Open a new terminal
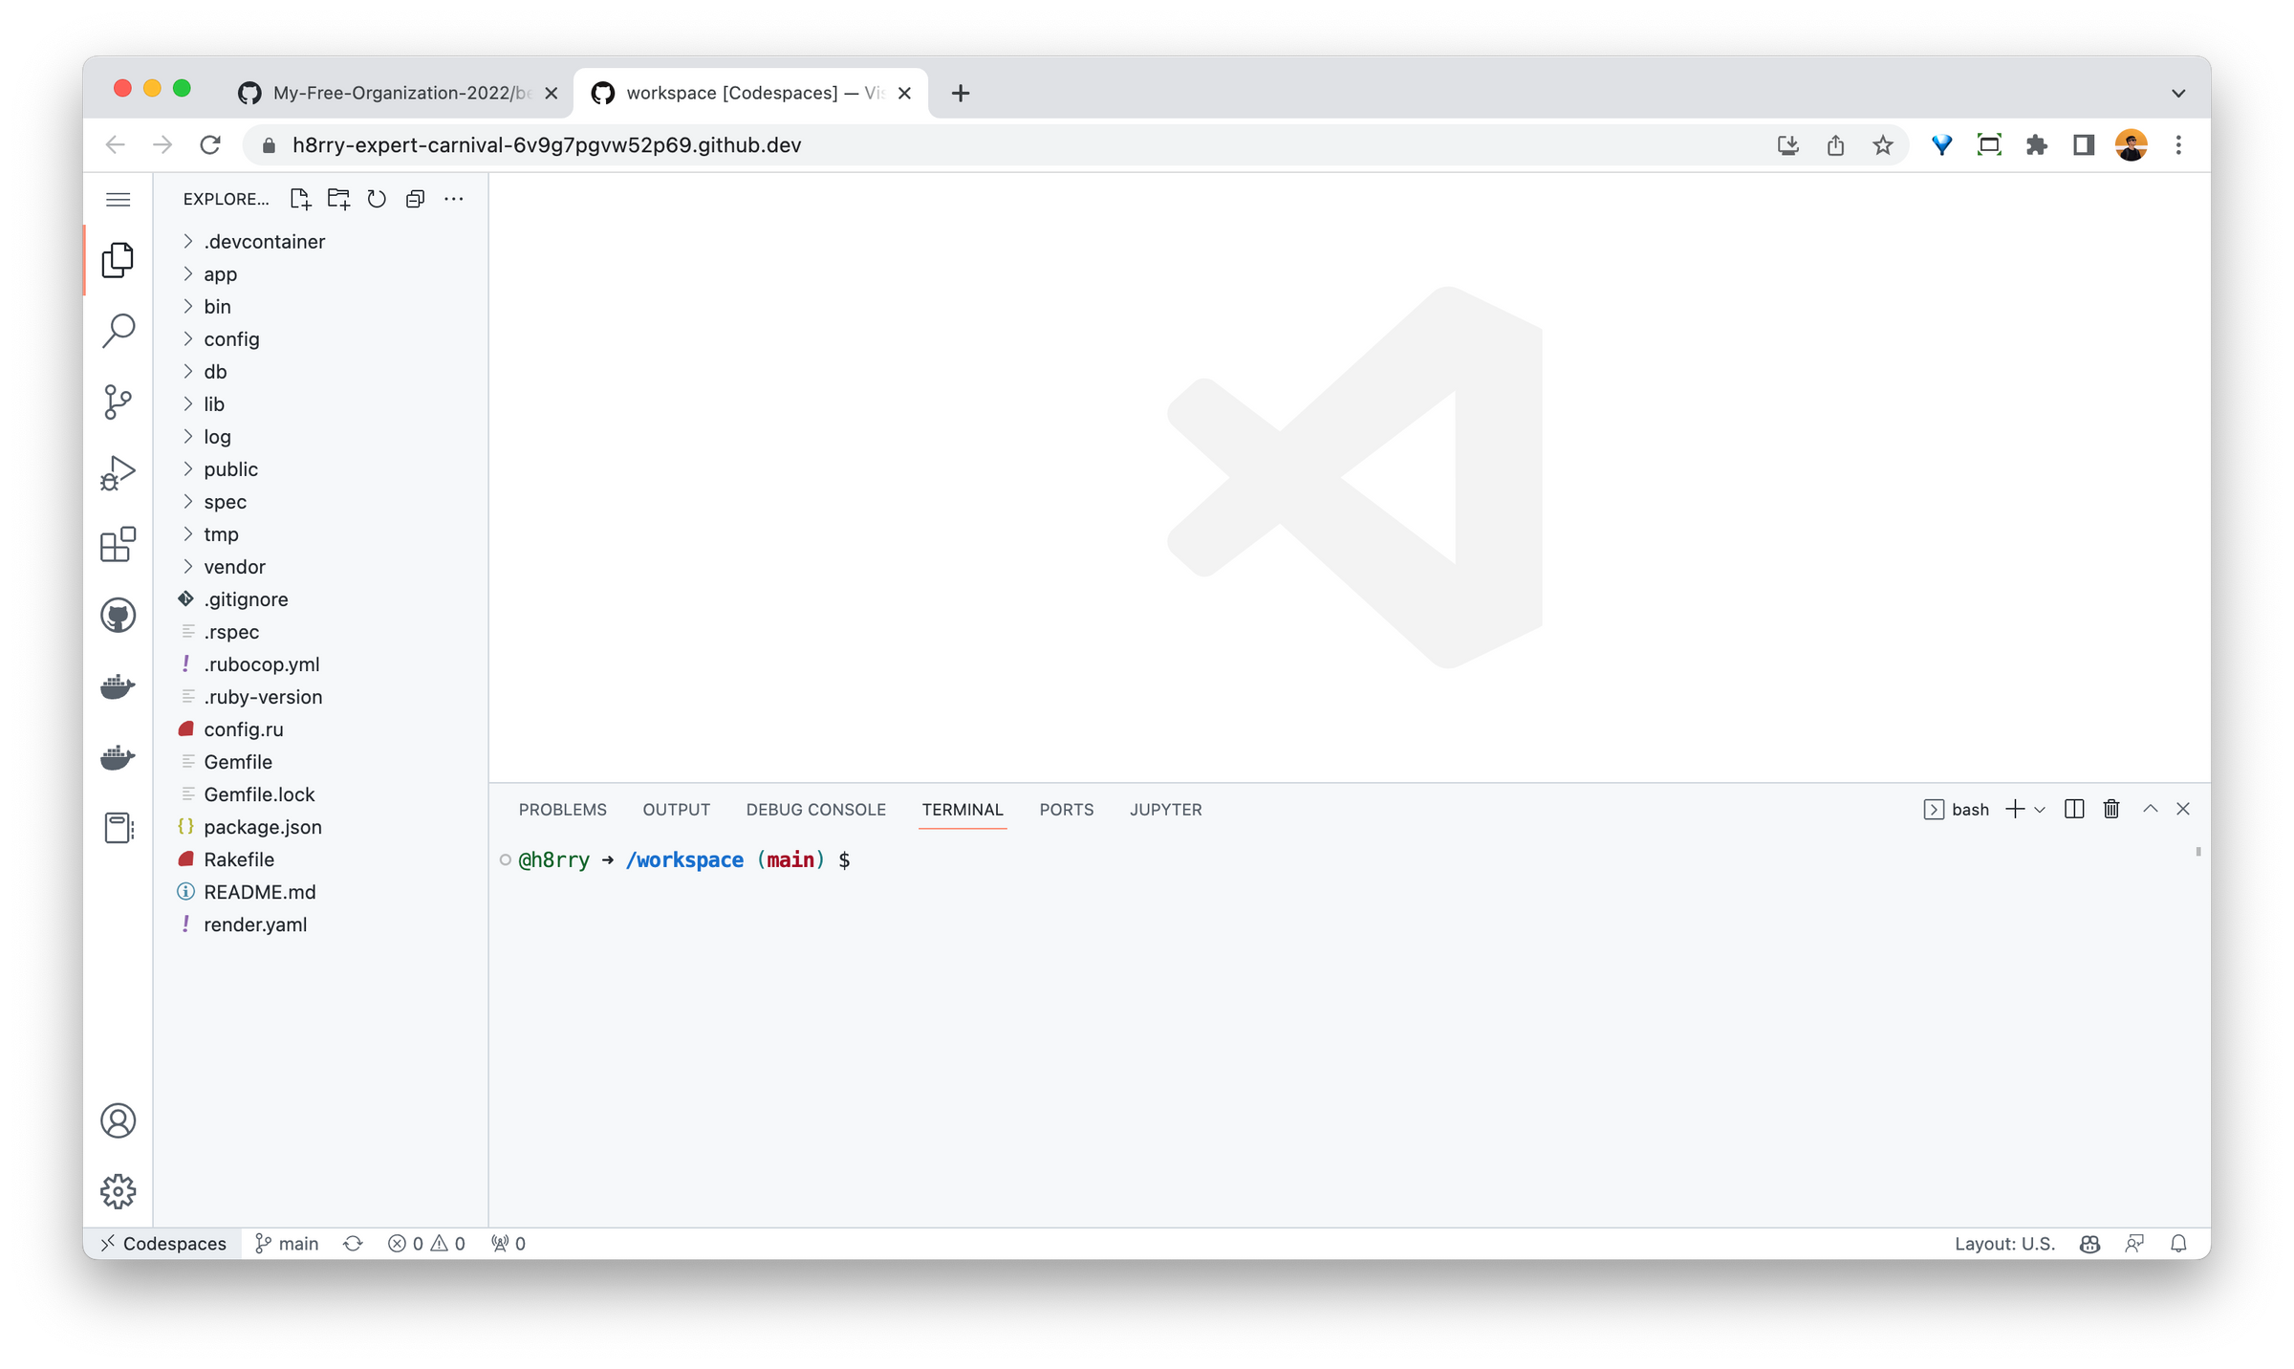The height and width of the screenshot is (1369, 2294). point(2013,809)
